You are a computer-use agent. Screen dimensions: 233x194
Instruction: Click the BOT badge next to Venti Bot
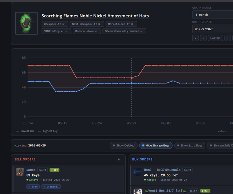[205, 191]
